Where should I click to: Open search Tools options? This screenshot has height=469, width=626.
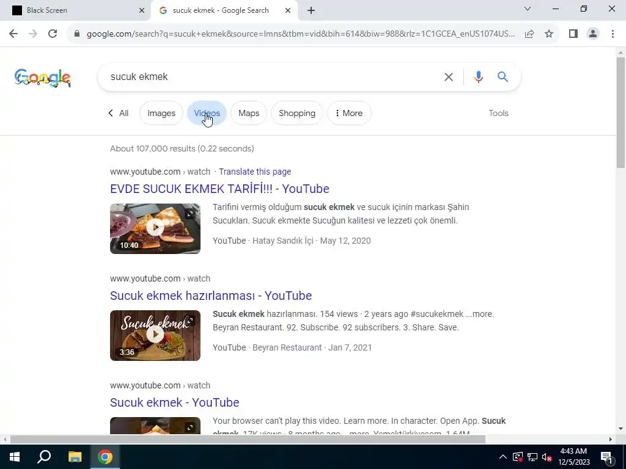point(499,113)
